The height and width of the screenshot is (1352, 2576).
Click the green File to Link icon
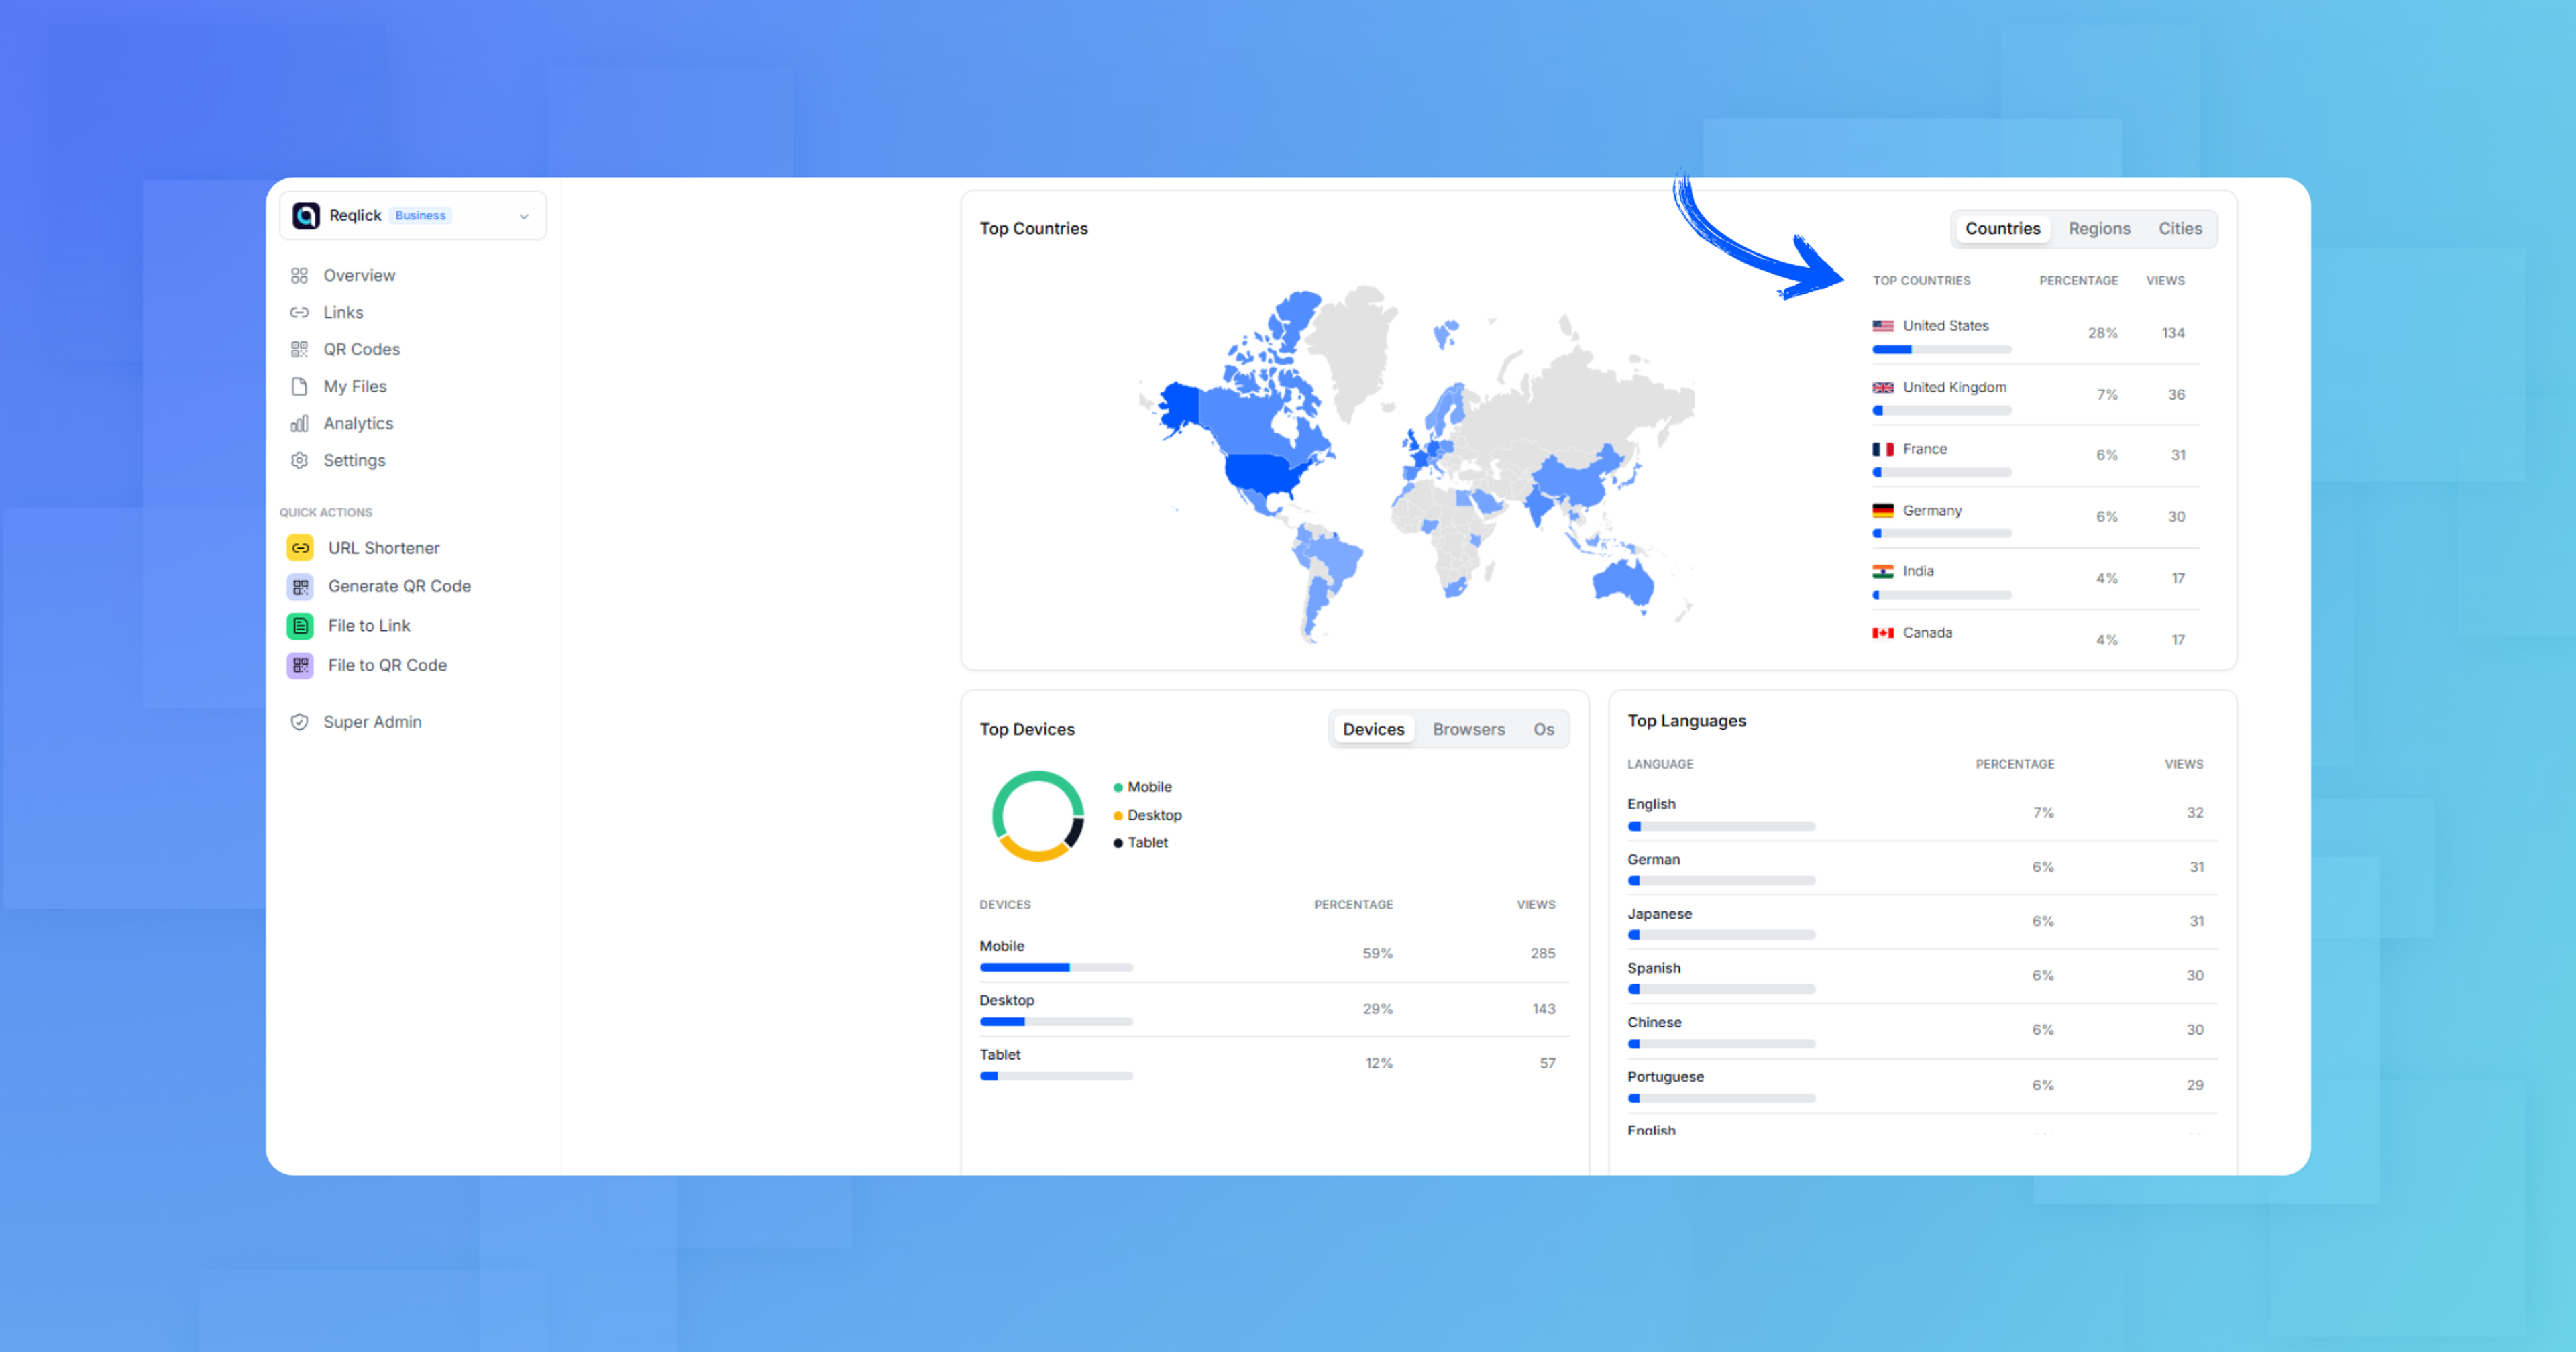pos(300,626)
